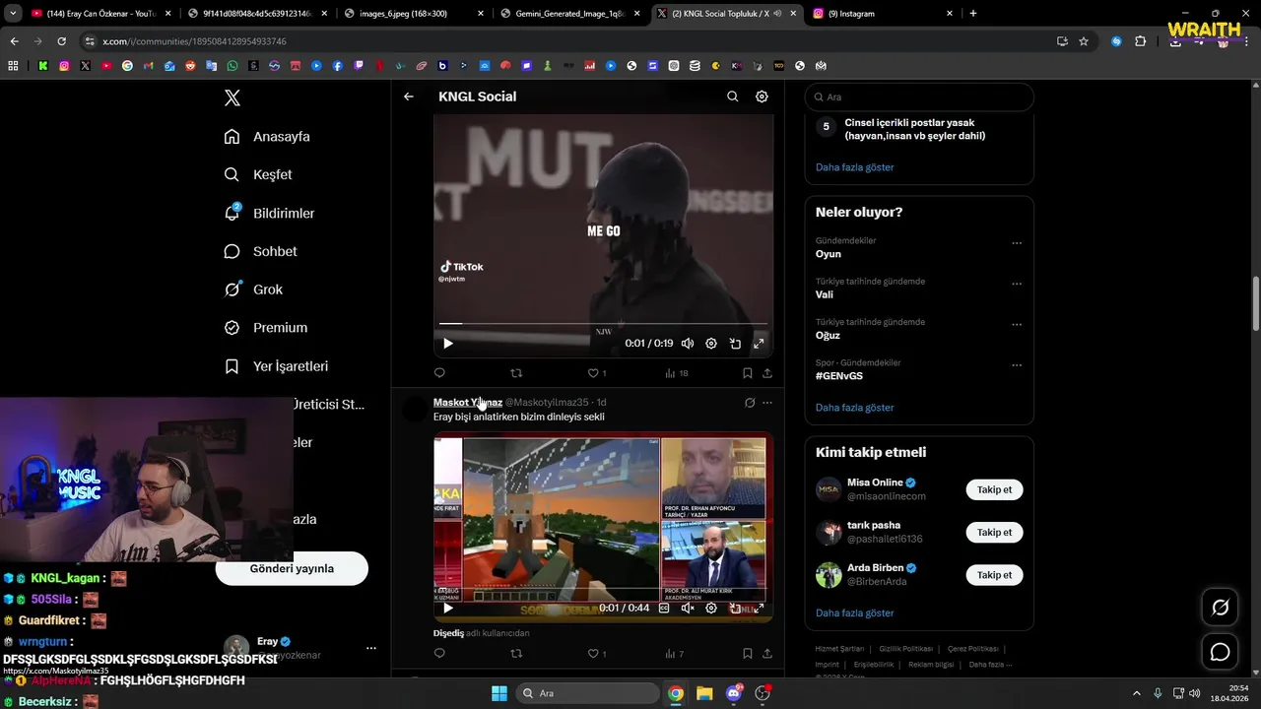Repost the first video post
The width and height of the screenshot is (1261, 709).
tap(516, 373)
